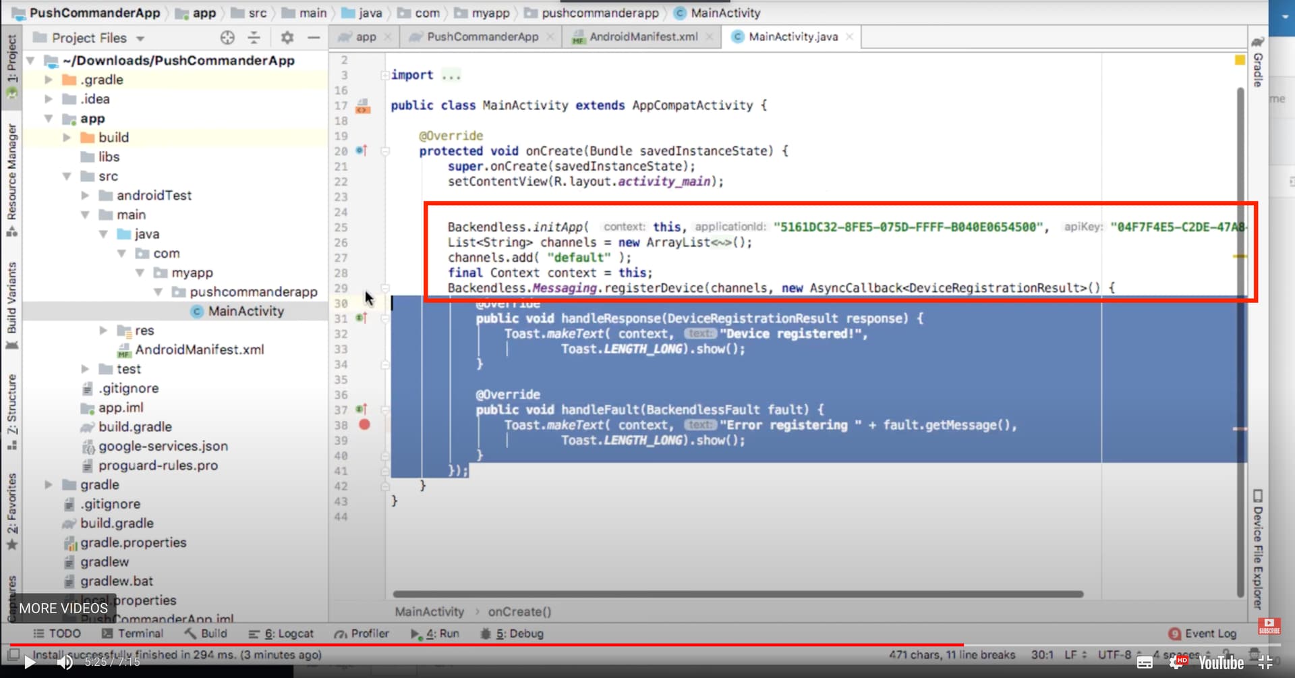Viewport: 1295px width, 678px height.
Task: Open the Build Variants side tab
Action: click(11, 305)
